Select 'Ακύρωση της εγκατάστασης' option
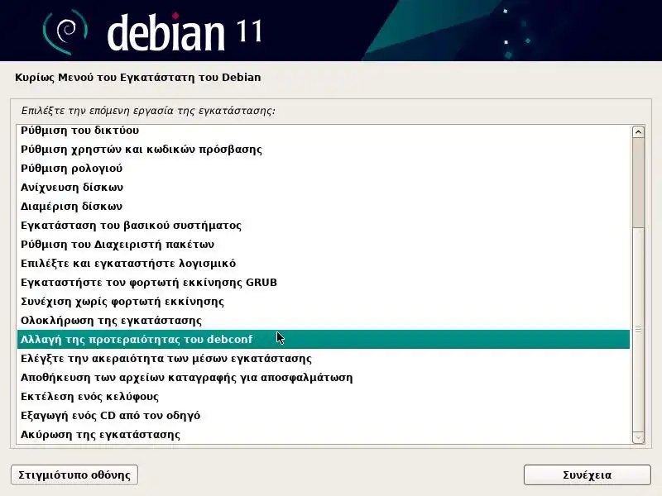This screenshot has height=496, width=662. tap(324, 434)
